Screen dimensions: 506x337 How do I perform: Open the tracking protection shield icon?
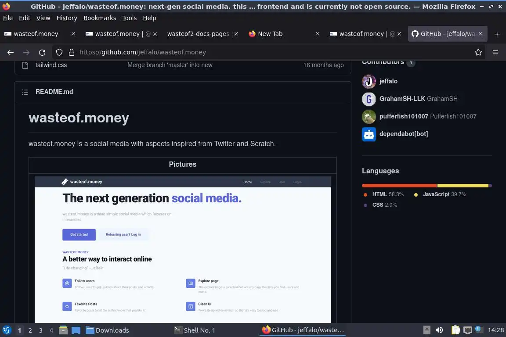click(x=59, y=52)
